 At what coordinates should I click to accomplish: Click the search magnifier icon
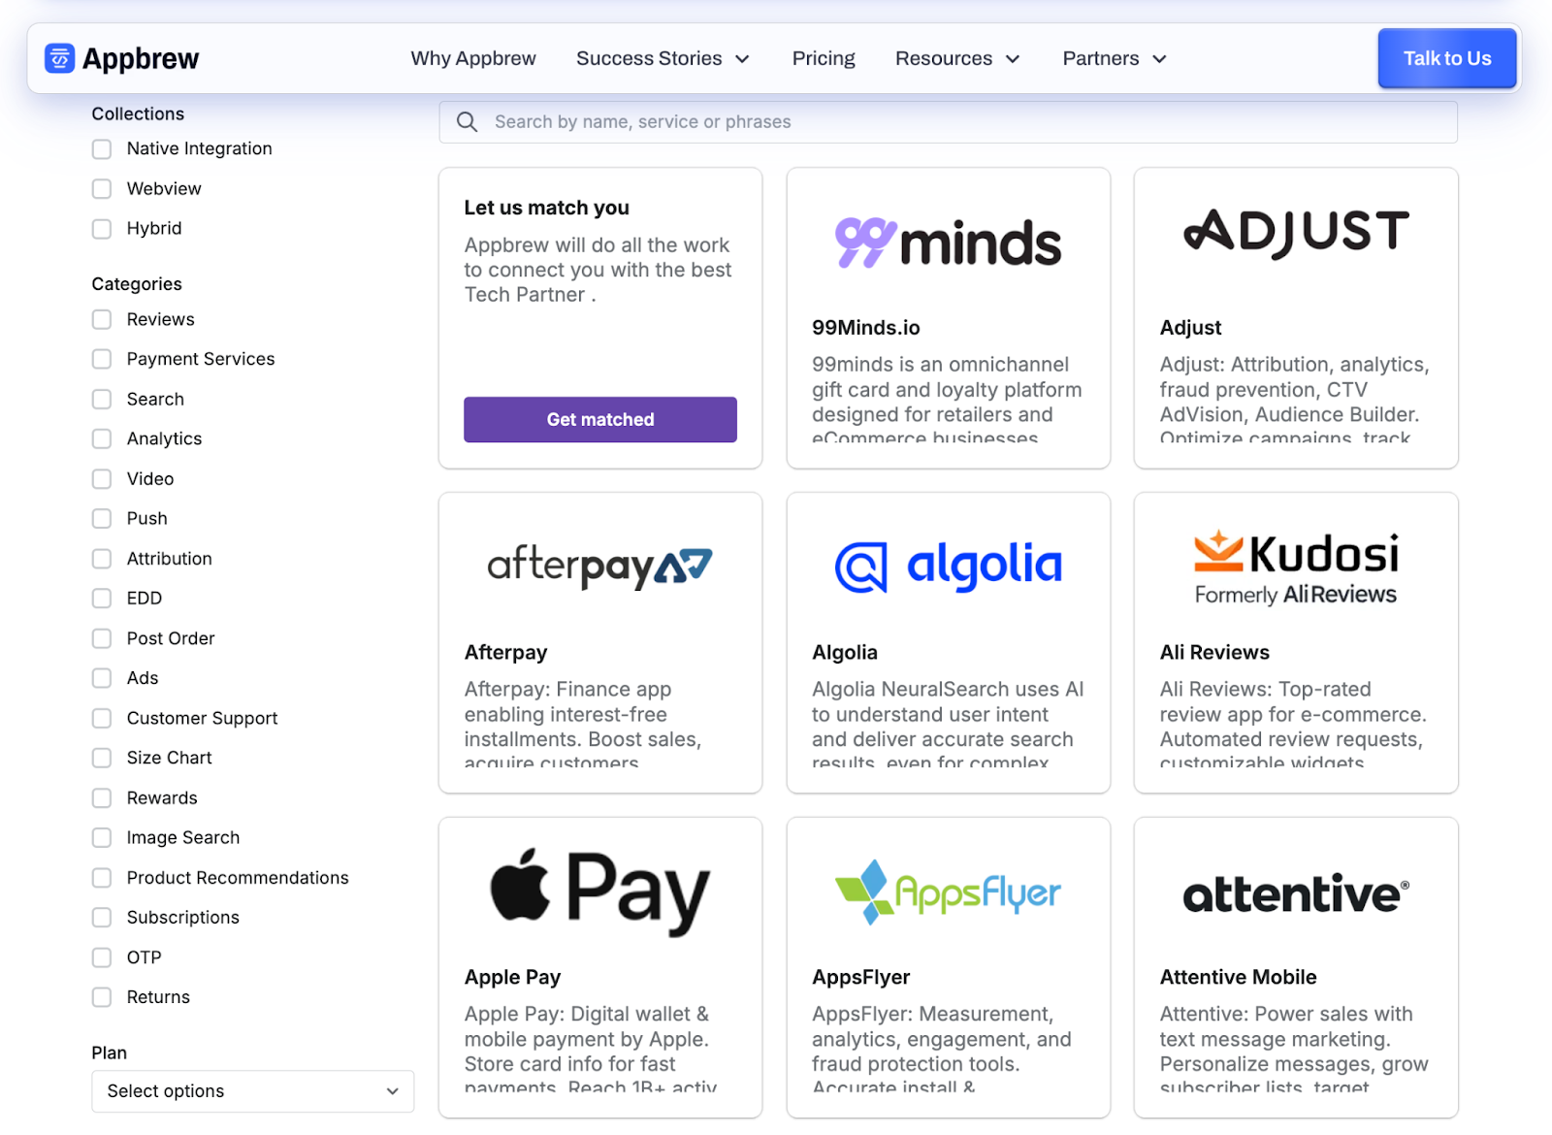click(467, 122)
